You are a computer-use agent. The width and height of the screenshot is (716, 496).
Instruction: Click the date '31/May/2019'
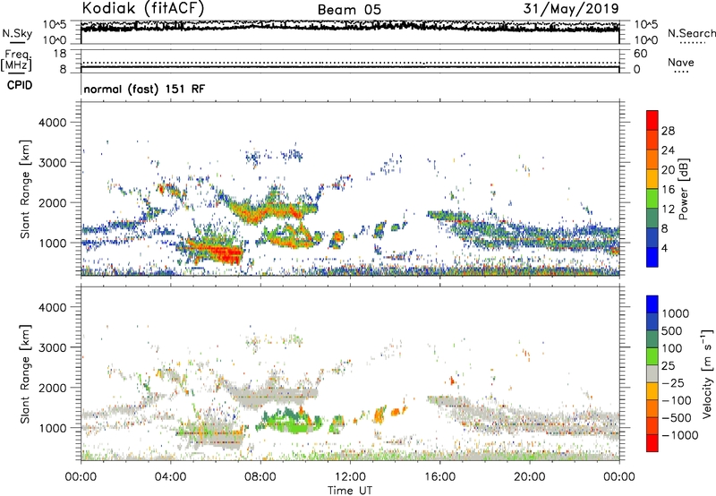pyautogui.click(x=571, y=8)
